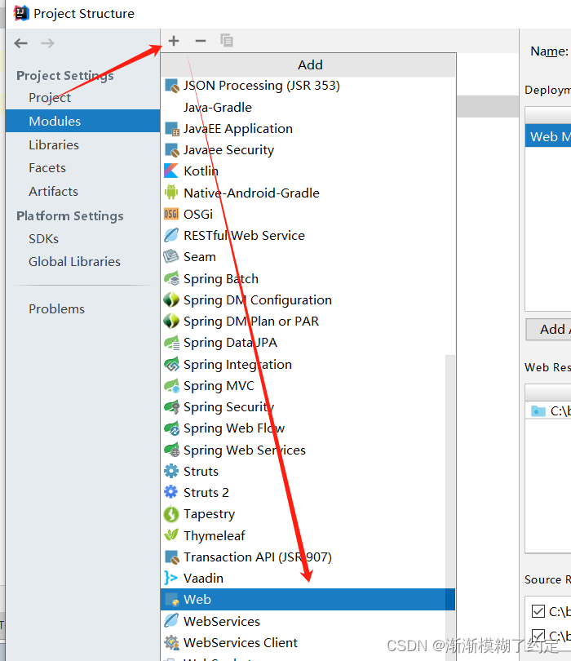Click the Spring MVC icon
The width and height of the screenshot is (571, 661).
(171, 385)
